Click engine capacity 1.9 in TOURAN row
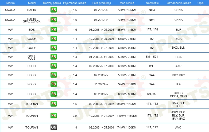 point(75,127)
